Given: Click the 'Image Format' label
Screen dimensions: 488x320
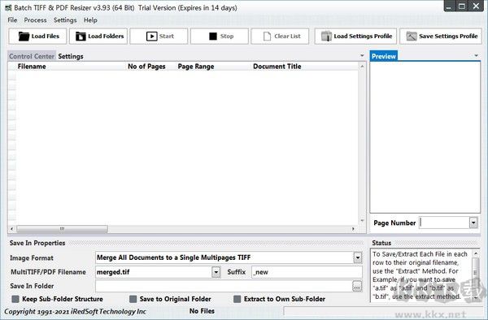Looking at the screenshot, I should 32,257.
